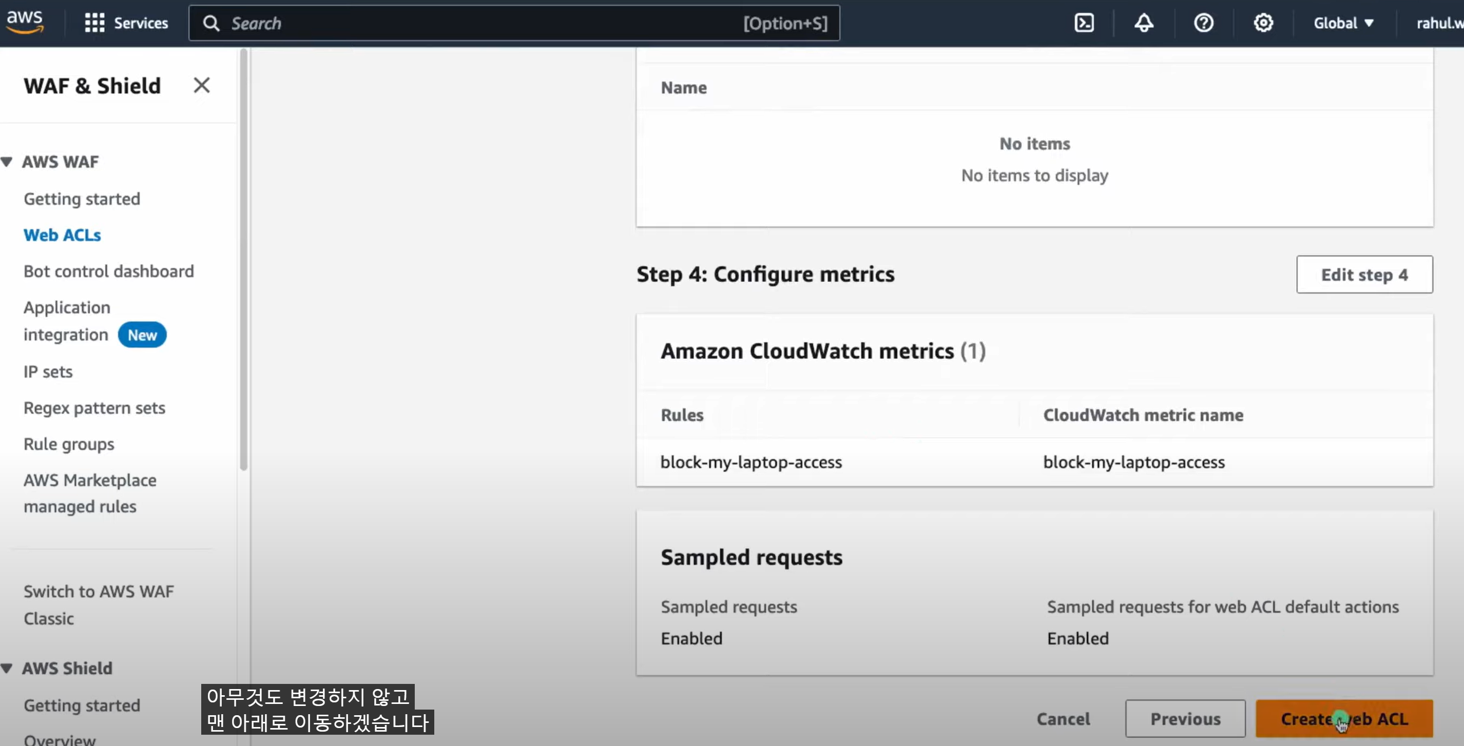Screen dimensions: 1464x746
Task: Open Bot control dashboard
Action: [108, 271]
